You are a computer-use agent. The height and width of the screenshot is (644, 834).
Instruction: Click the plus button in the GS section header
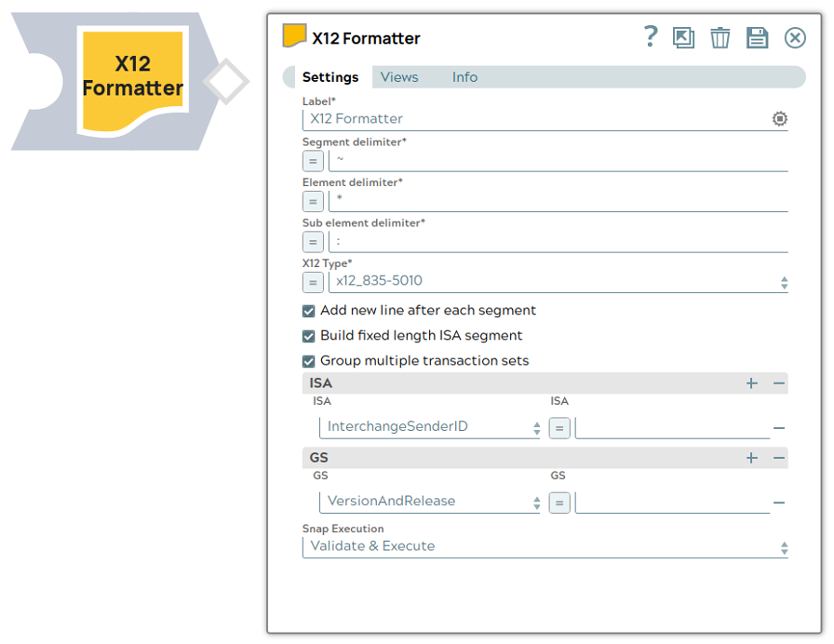point(752,458)
